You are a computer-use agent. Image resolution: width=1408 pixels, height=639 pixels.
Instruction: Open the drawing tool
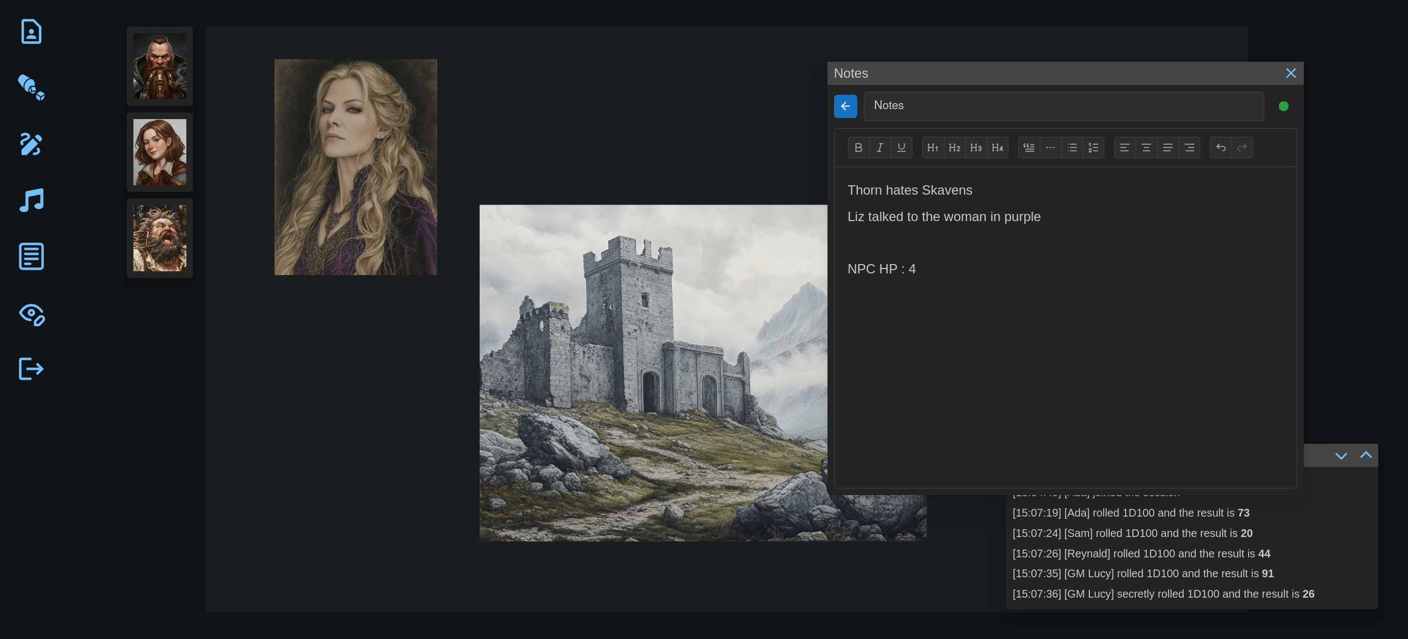tap(31, 144)
